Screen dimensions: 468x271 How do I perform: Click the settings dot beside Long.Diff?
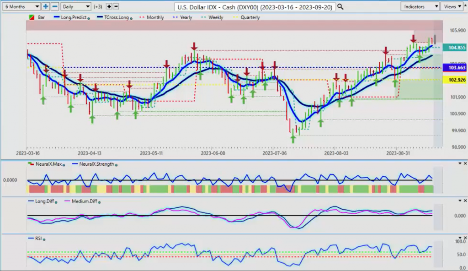click(56, 202)
